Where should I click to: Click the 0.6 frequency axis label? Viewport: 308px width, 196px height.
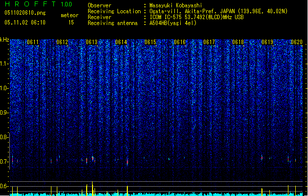[x=4, y=186]
